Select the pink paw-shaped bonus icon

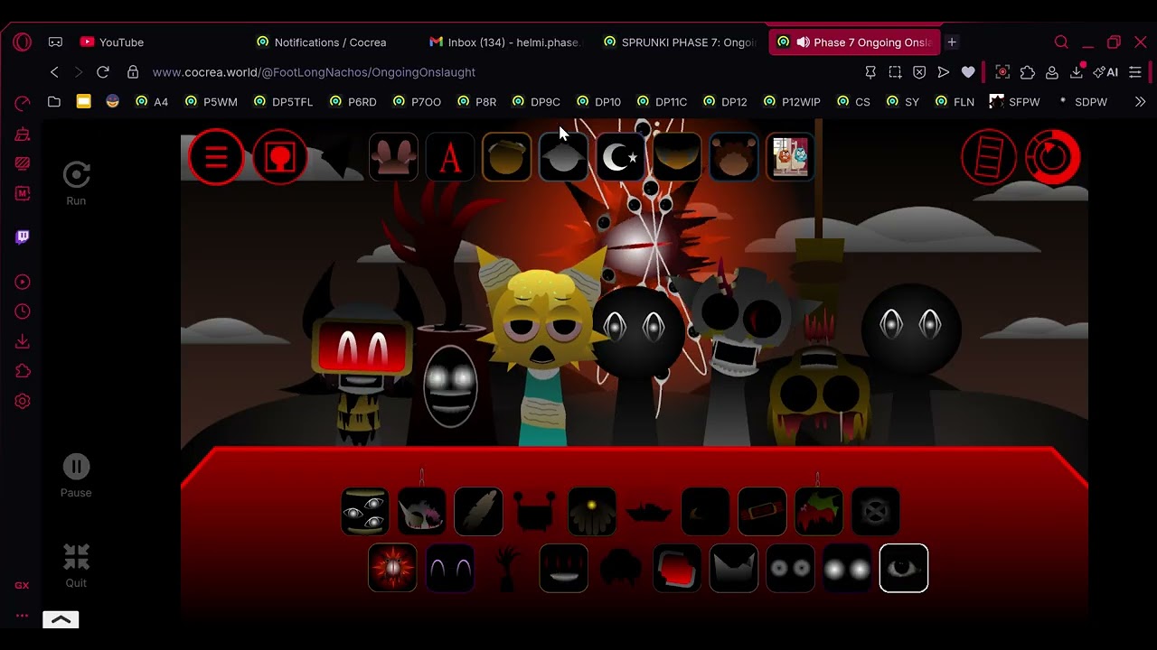click(x=393, y=157)
